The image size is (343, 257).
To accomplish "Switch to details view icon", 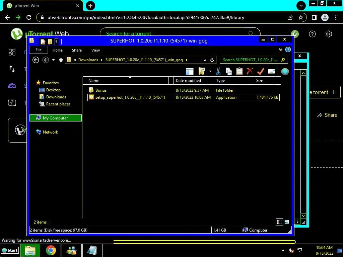I will pyautogui.click(x=279, y=222).
